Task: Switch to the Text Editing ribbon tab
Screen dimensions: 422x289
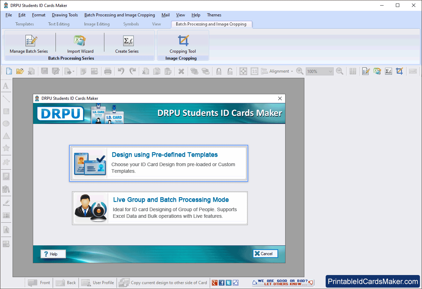Action: point(59,24)
